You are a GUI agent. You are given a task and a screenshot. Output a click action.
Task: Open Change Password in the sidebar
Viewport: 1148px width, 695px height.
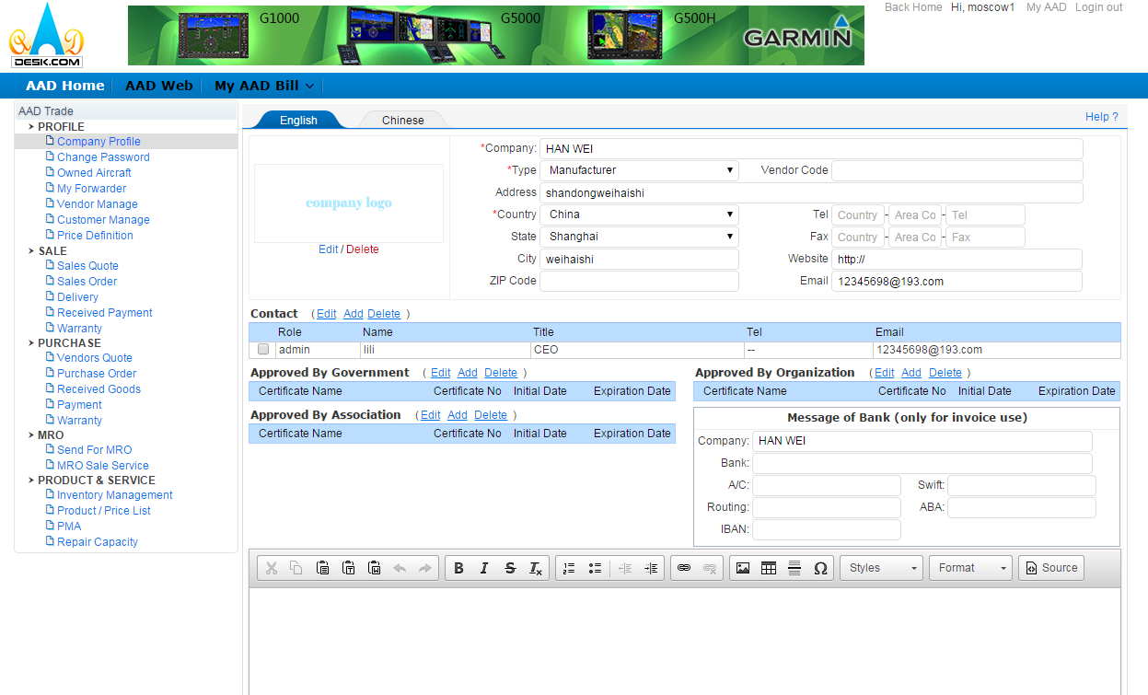coord(103,157)
